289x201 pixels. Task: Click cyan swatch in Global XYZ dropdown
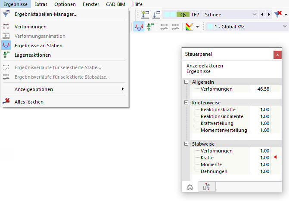[210, 27]
